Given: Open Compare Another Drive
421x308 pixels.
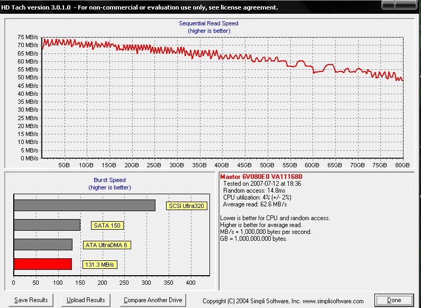Looking at the screenshot, I should click(x=153, y=300).
